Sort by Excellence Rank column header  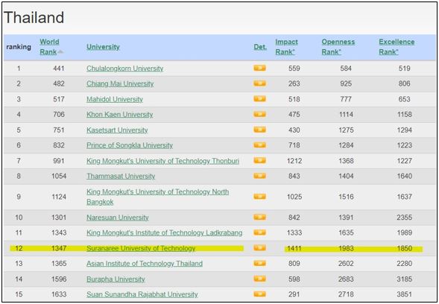397,47
